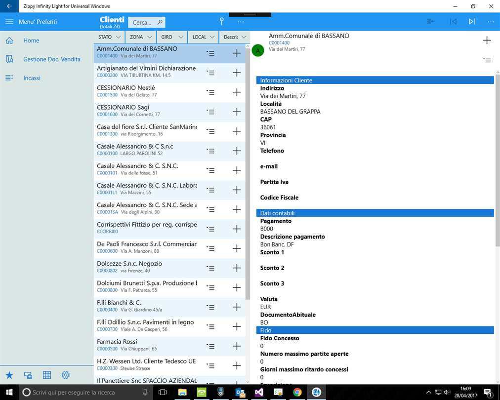Screen dimensions: 500x400
Task: Open Task View in the taskbar
Action: [163, 392]
